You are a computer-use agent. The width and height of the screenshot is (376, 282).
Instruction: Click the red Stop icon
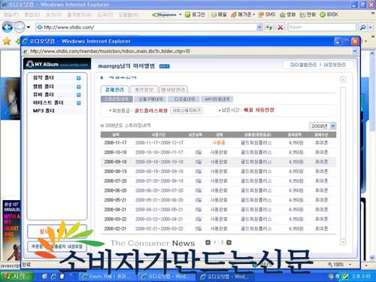coord(280,27)
